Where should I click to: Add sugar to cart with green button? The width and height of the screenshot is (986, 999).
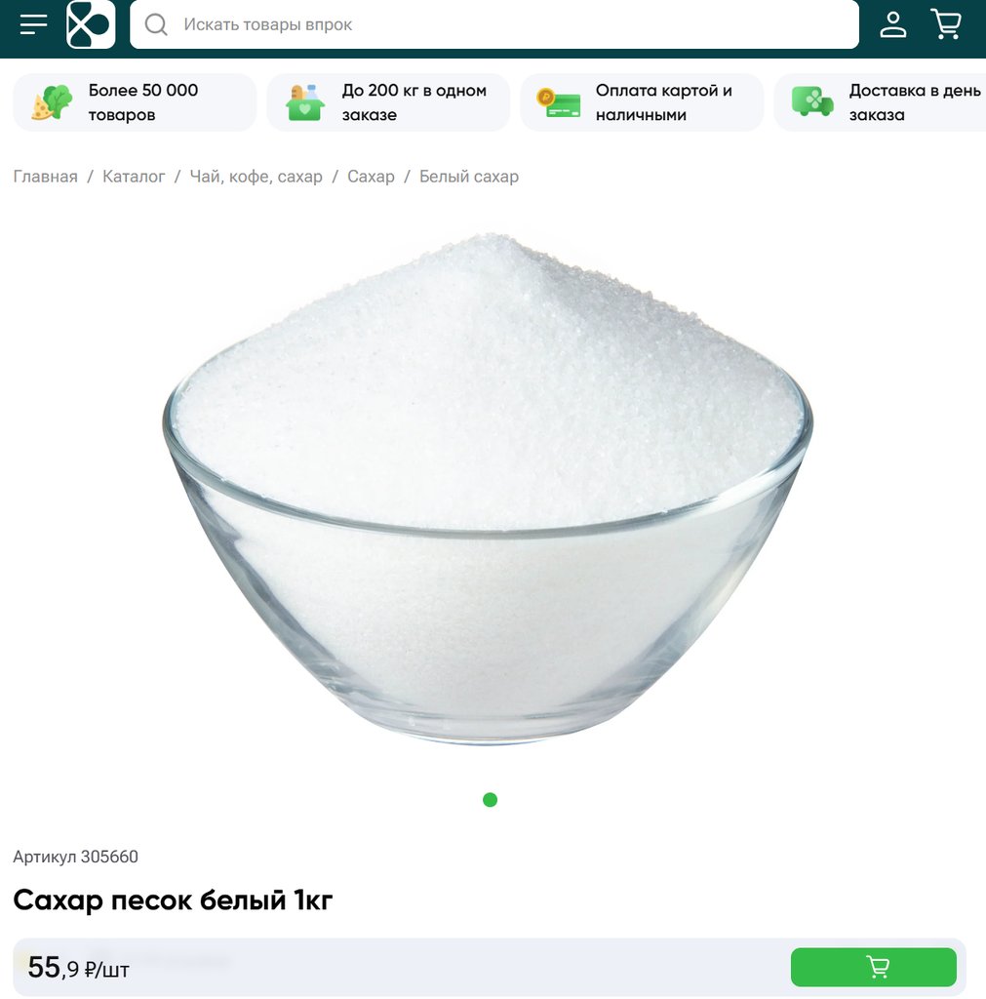point(873,967)
